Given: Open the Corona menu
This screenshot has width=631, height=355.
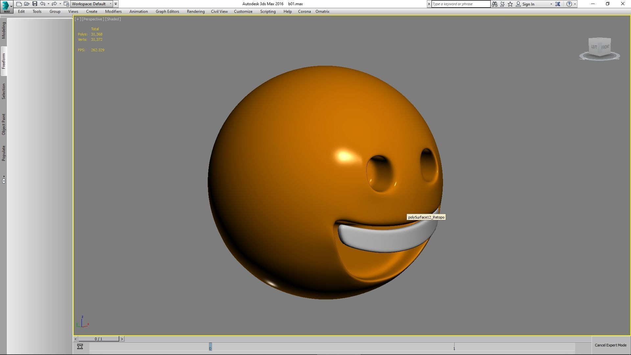Looking at the screenshot, I should 304,12.
